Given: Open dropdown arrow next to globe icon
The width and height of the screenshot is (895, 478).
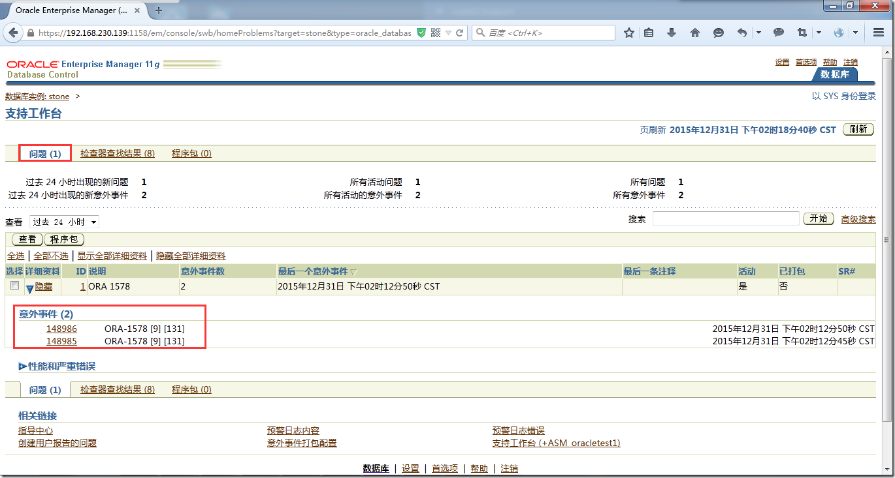Looking at the screenshot, I should pyautogui.click(x=856, y=33).
